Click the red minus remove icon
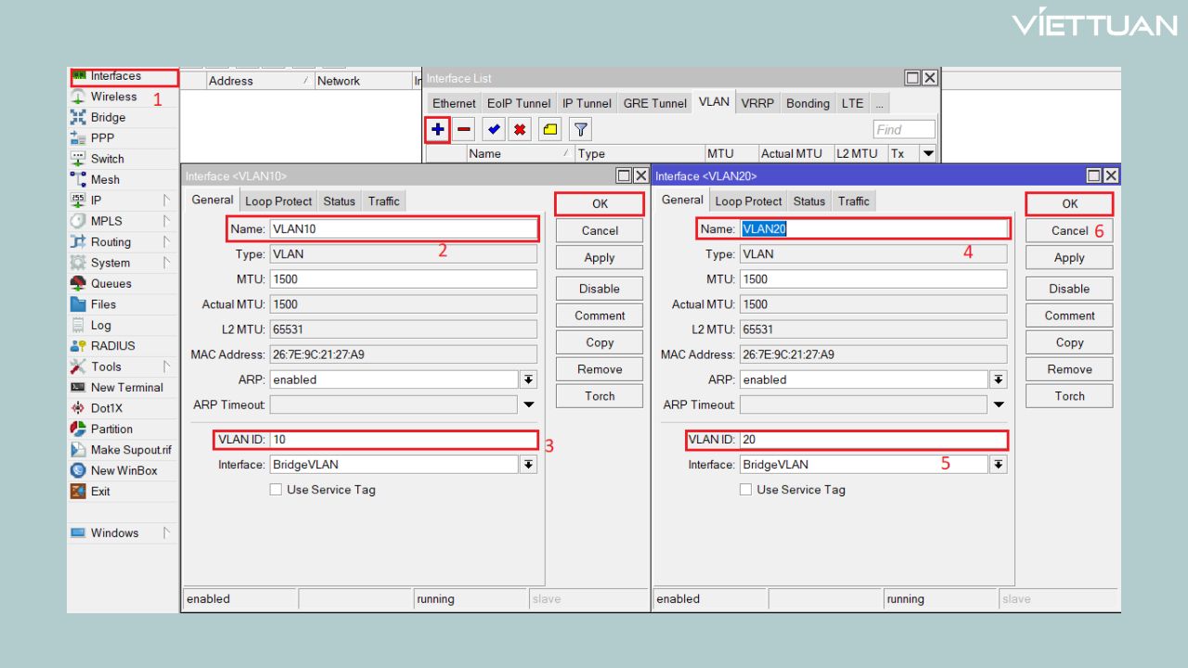This screenshot has height=668, width=1188. 464,130
